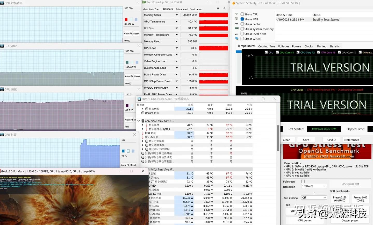Click the RAM module icon beside Stress system memory
This screenshot has height=225, width=373.
tap(236, 29)
